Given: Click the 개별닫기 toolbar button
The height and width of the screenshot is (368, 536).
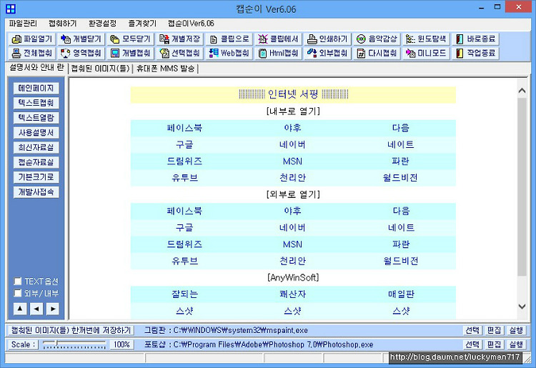Looking at the screenshot, I should [x=81, y=39].
